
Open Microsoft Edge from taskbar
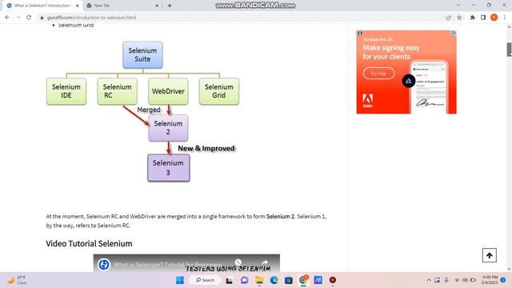tap(274, 280)
